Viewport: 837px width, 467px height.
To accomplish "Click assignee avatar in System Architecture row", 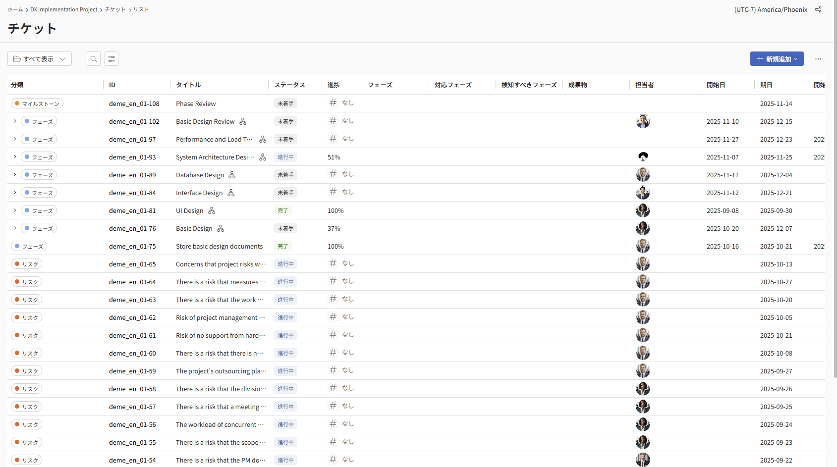I will click(643, 157).
